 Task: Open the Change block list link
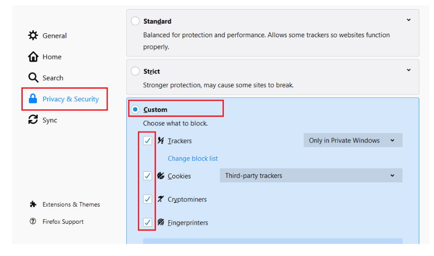(x=192, y=159)
